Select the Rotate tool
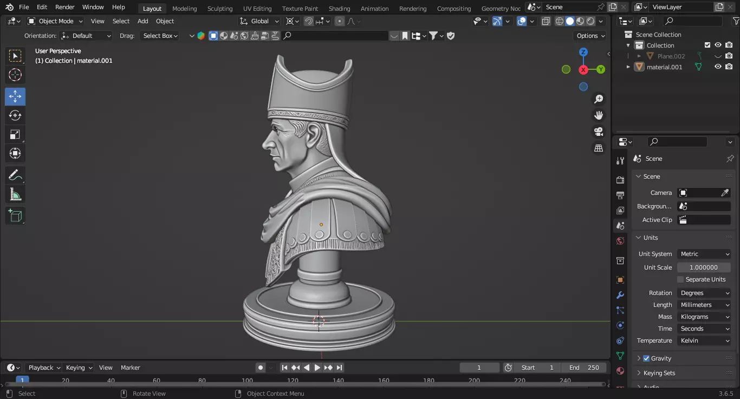The image size is (740, 399). point(15,115)
